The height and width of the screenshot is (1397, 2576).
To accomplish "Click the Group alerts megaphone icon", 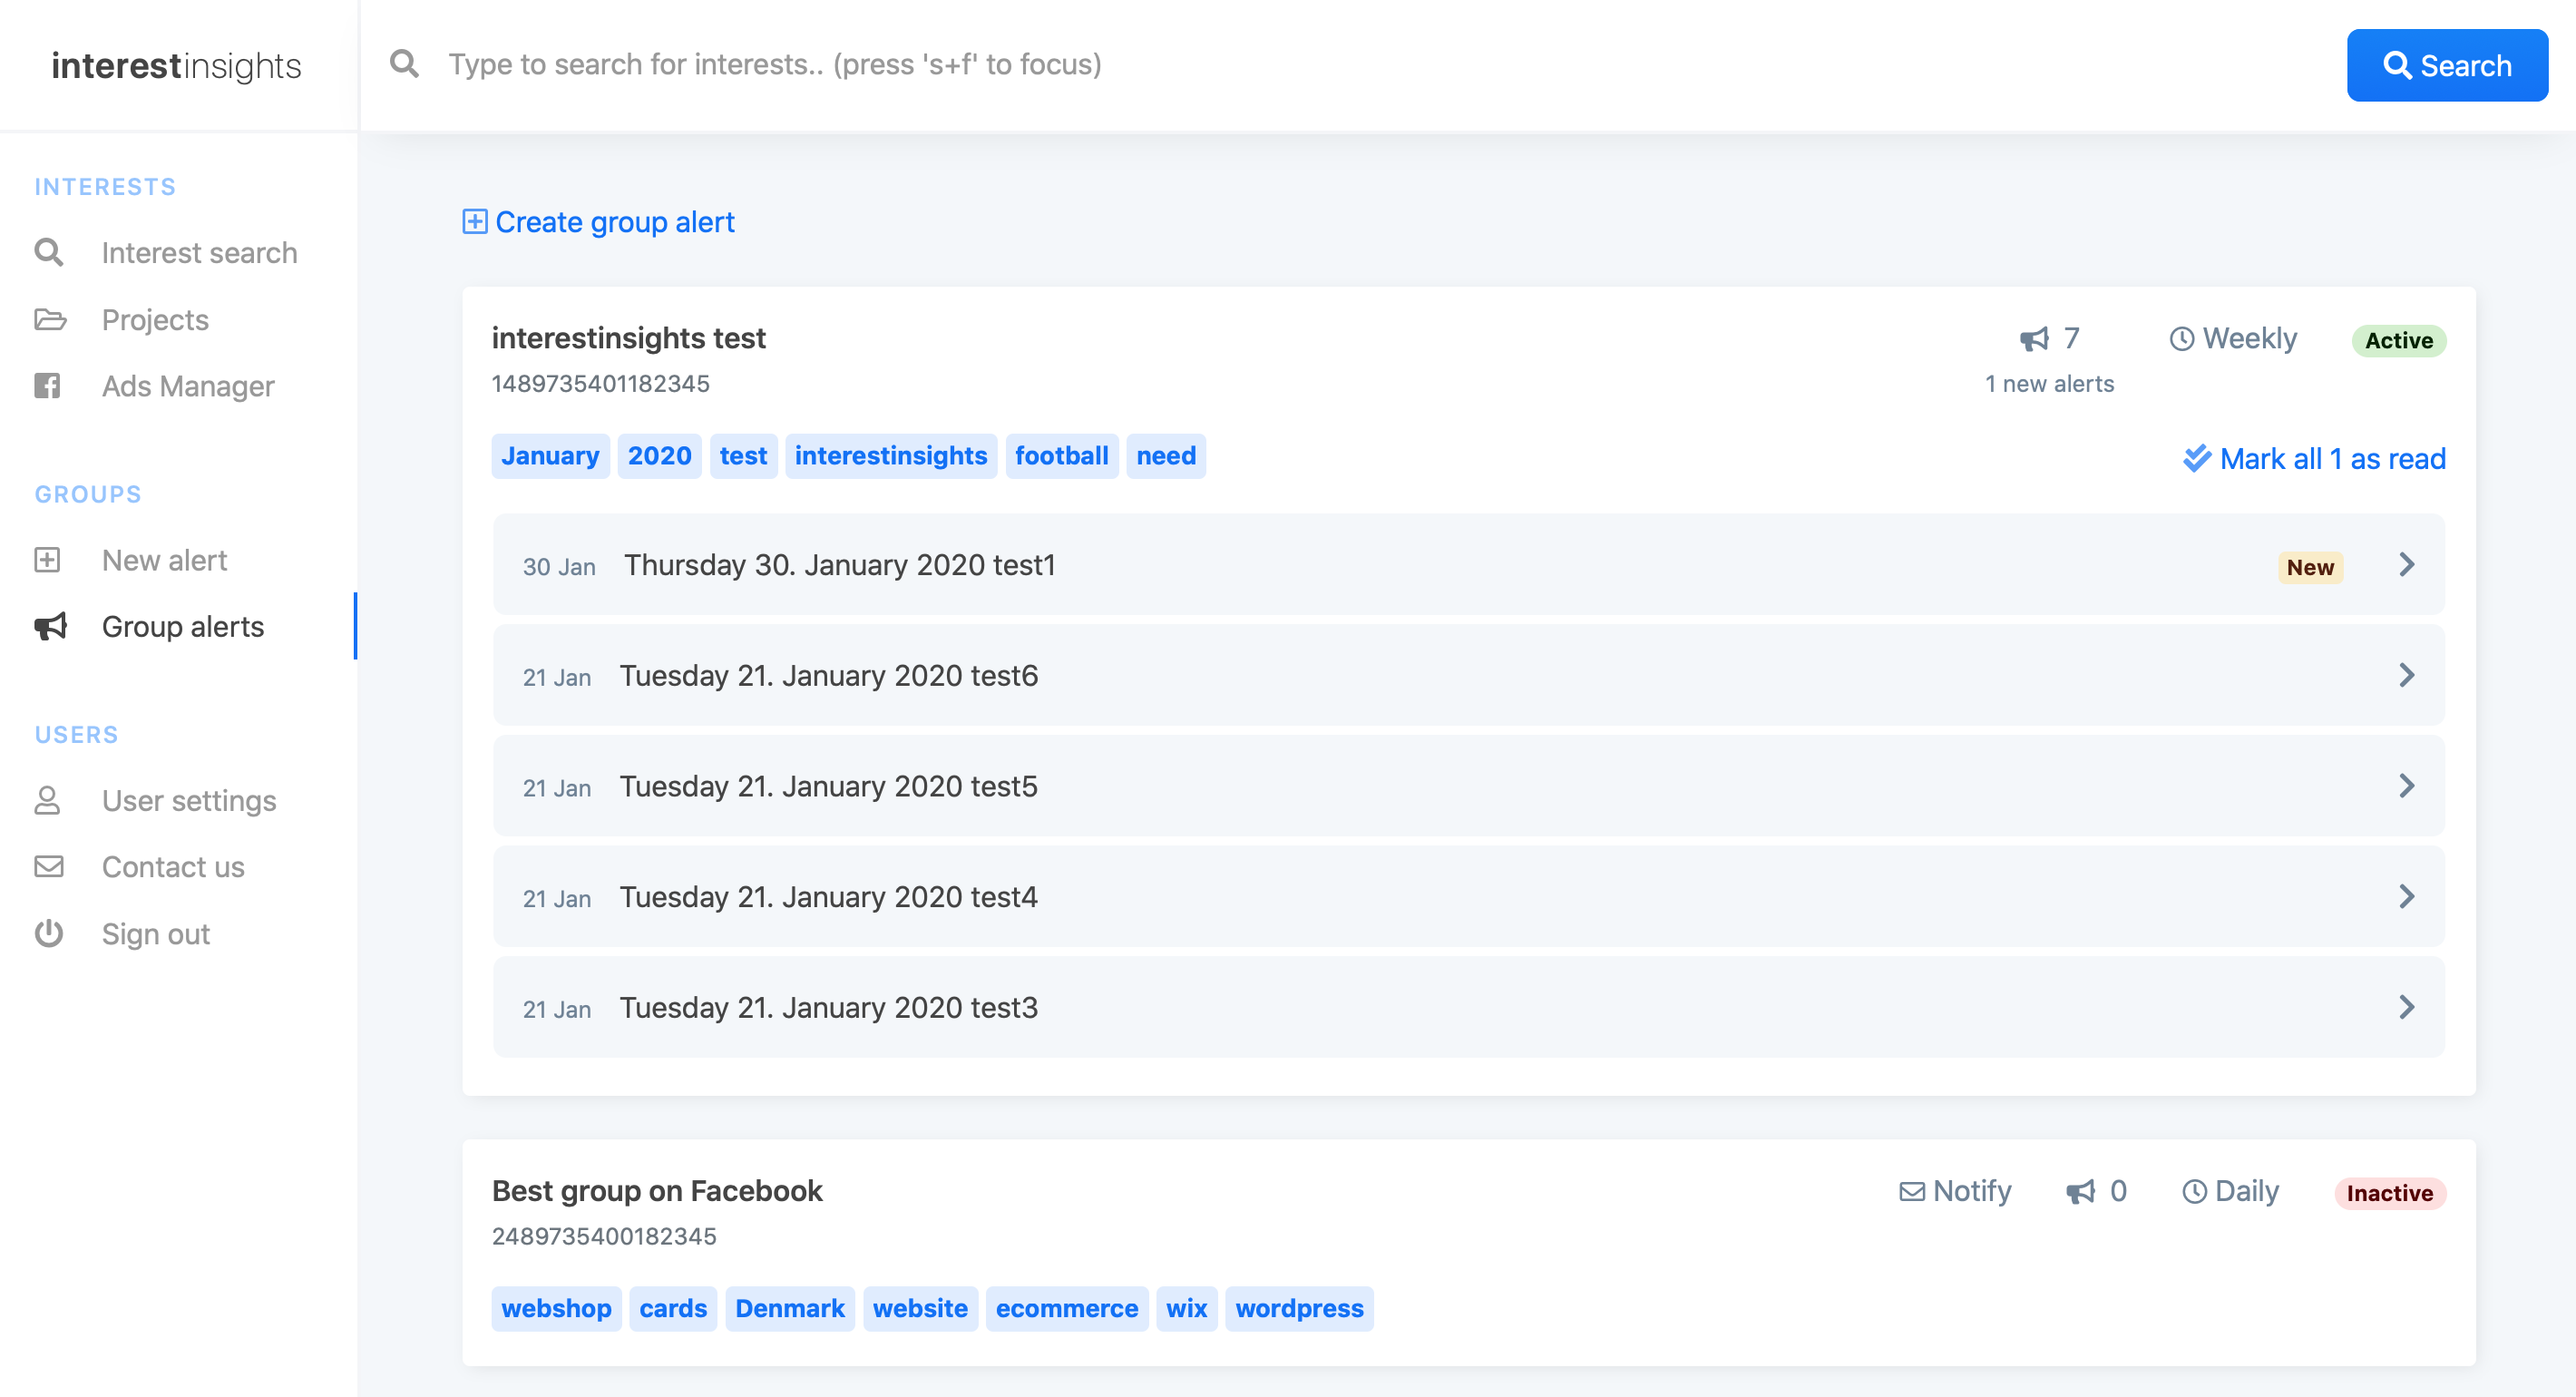I will pyautogui.click(x=50, y=626).
